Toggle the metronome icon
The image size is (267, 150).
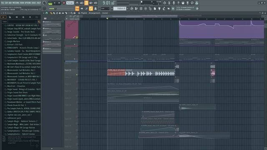click(77, 3)
